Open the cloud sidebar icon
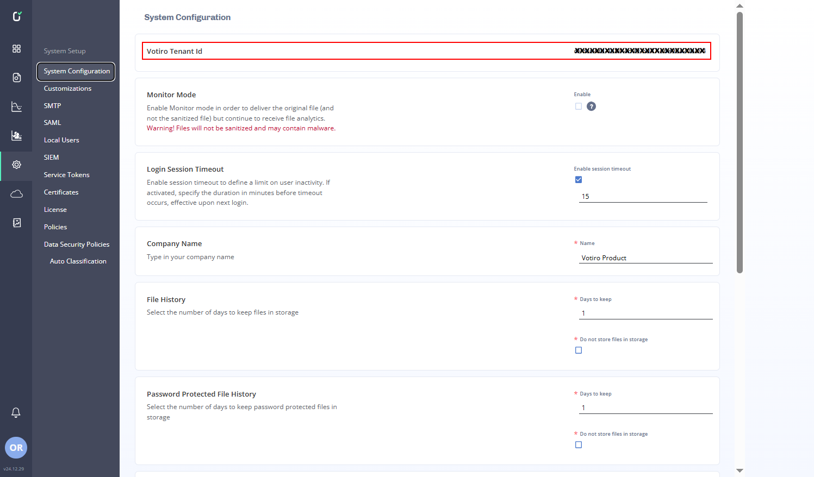814x477 pixels. coord(16,194)
